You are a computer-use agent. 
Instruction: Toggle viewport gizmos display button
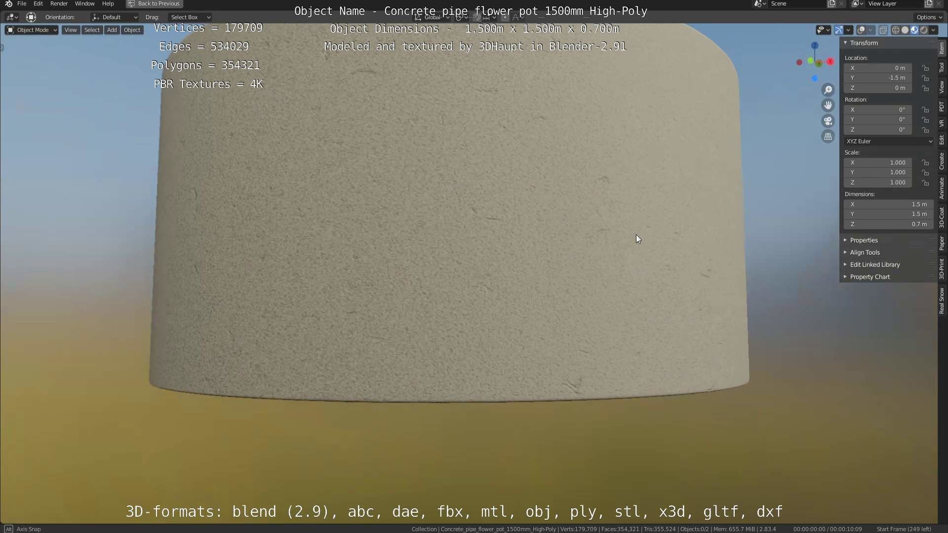[839, 30]
